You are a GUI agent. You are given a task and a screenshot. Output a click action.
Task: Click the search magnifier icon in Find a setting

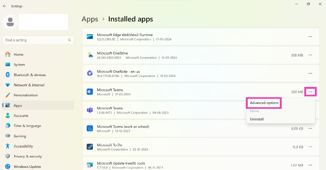click(x=69, y=40)
